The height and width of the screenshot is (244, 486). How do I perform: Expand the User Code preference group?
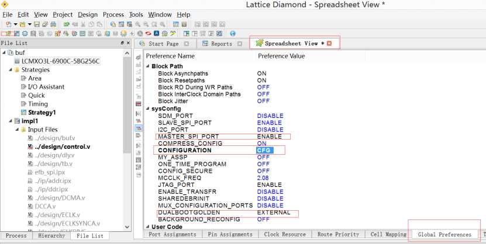point(148,226)
